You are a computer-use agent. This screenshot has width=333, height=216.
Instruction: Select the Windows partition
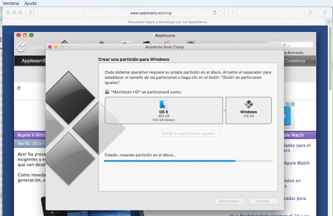249,110
